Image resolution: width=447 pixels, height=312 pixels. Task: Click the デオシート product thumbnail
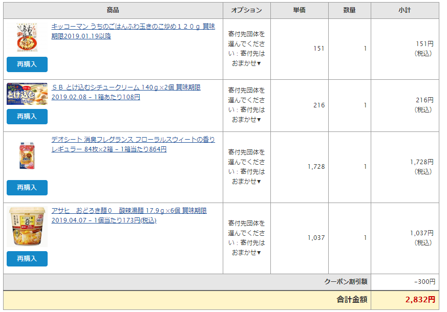(x=27, y=155)
